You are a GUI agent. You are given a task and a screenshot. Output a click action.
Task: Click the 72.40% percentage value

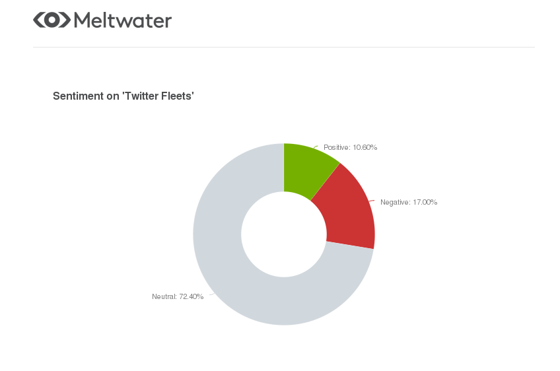point(192,296)
